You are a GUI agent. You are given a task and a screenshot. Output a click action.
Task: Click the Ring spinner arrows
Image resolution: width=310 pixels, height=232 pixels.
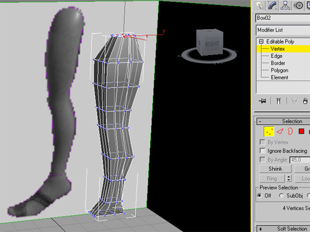point(289,179)
